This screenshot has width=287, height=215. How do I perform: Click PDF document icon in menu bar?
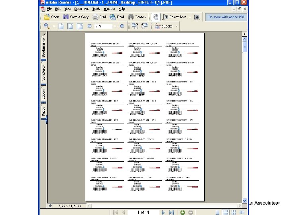pos(43,9)
